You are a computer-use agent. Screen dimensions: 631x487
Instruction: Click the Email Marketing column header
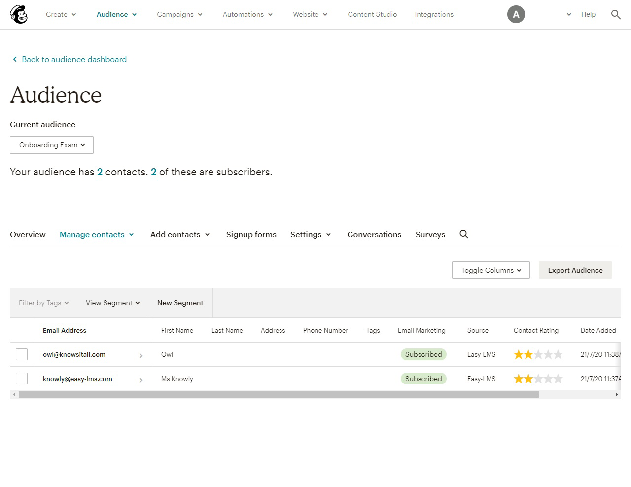click(421, 330)
